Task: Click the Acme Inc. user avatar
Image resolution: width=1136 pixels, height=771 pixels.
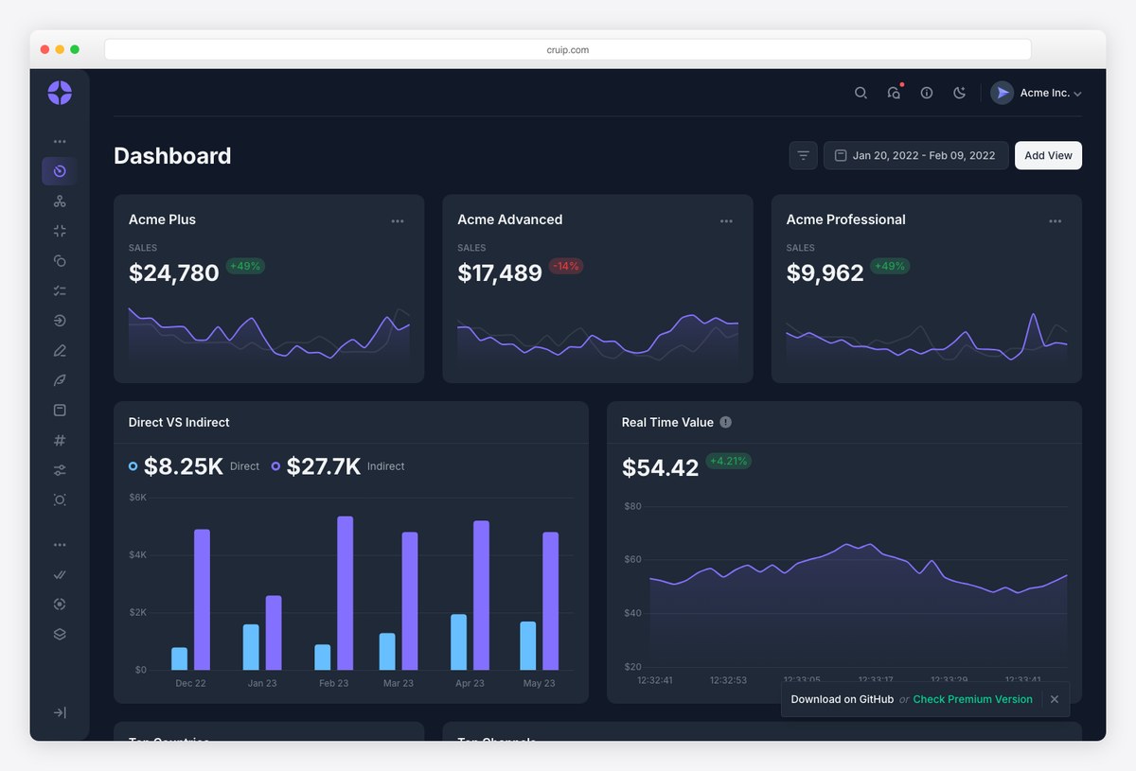Action: click(x=1003, y=93)
